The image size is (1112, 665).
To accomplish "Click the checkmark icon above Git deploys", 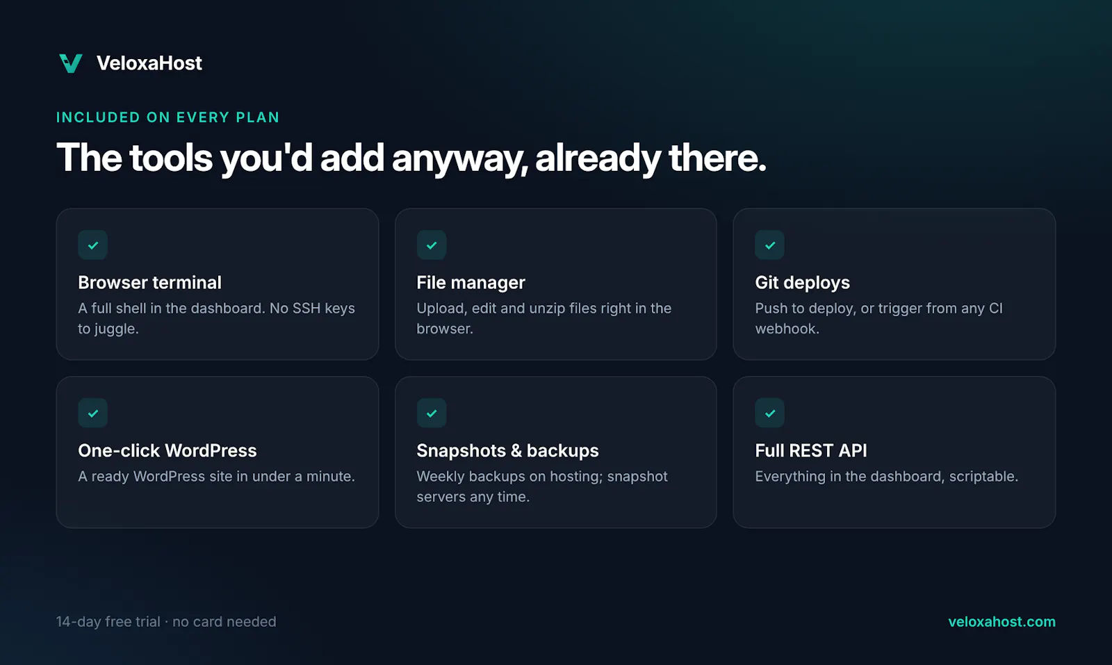I will [769, 245].
